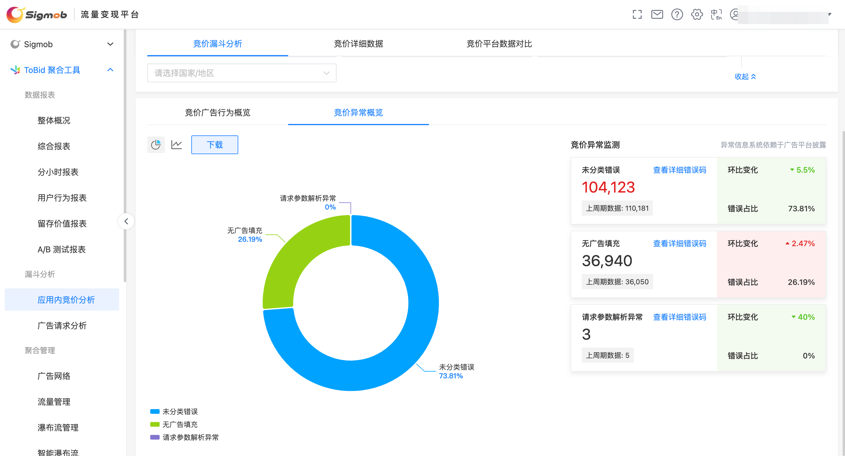The height and width of the screenshot is (456, 845).
Task: Open the country/region select dropdown
Action: point(242,73)
